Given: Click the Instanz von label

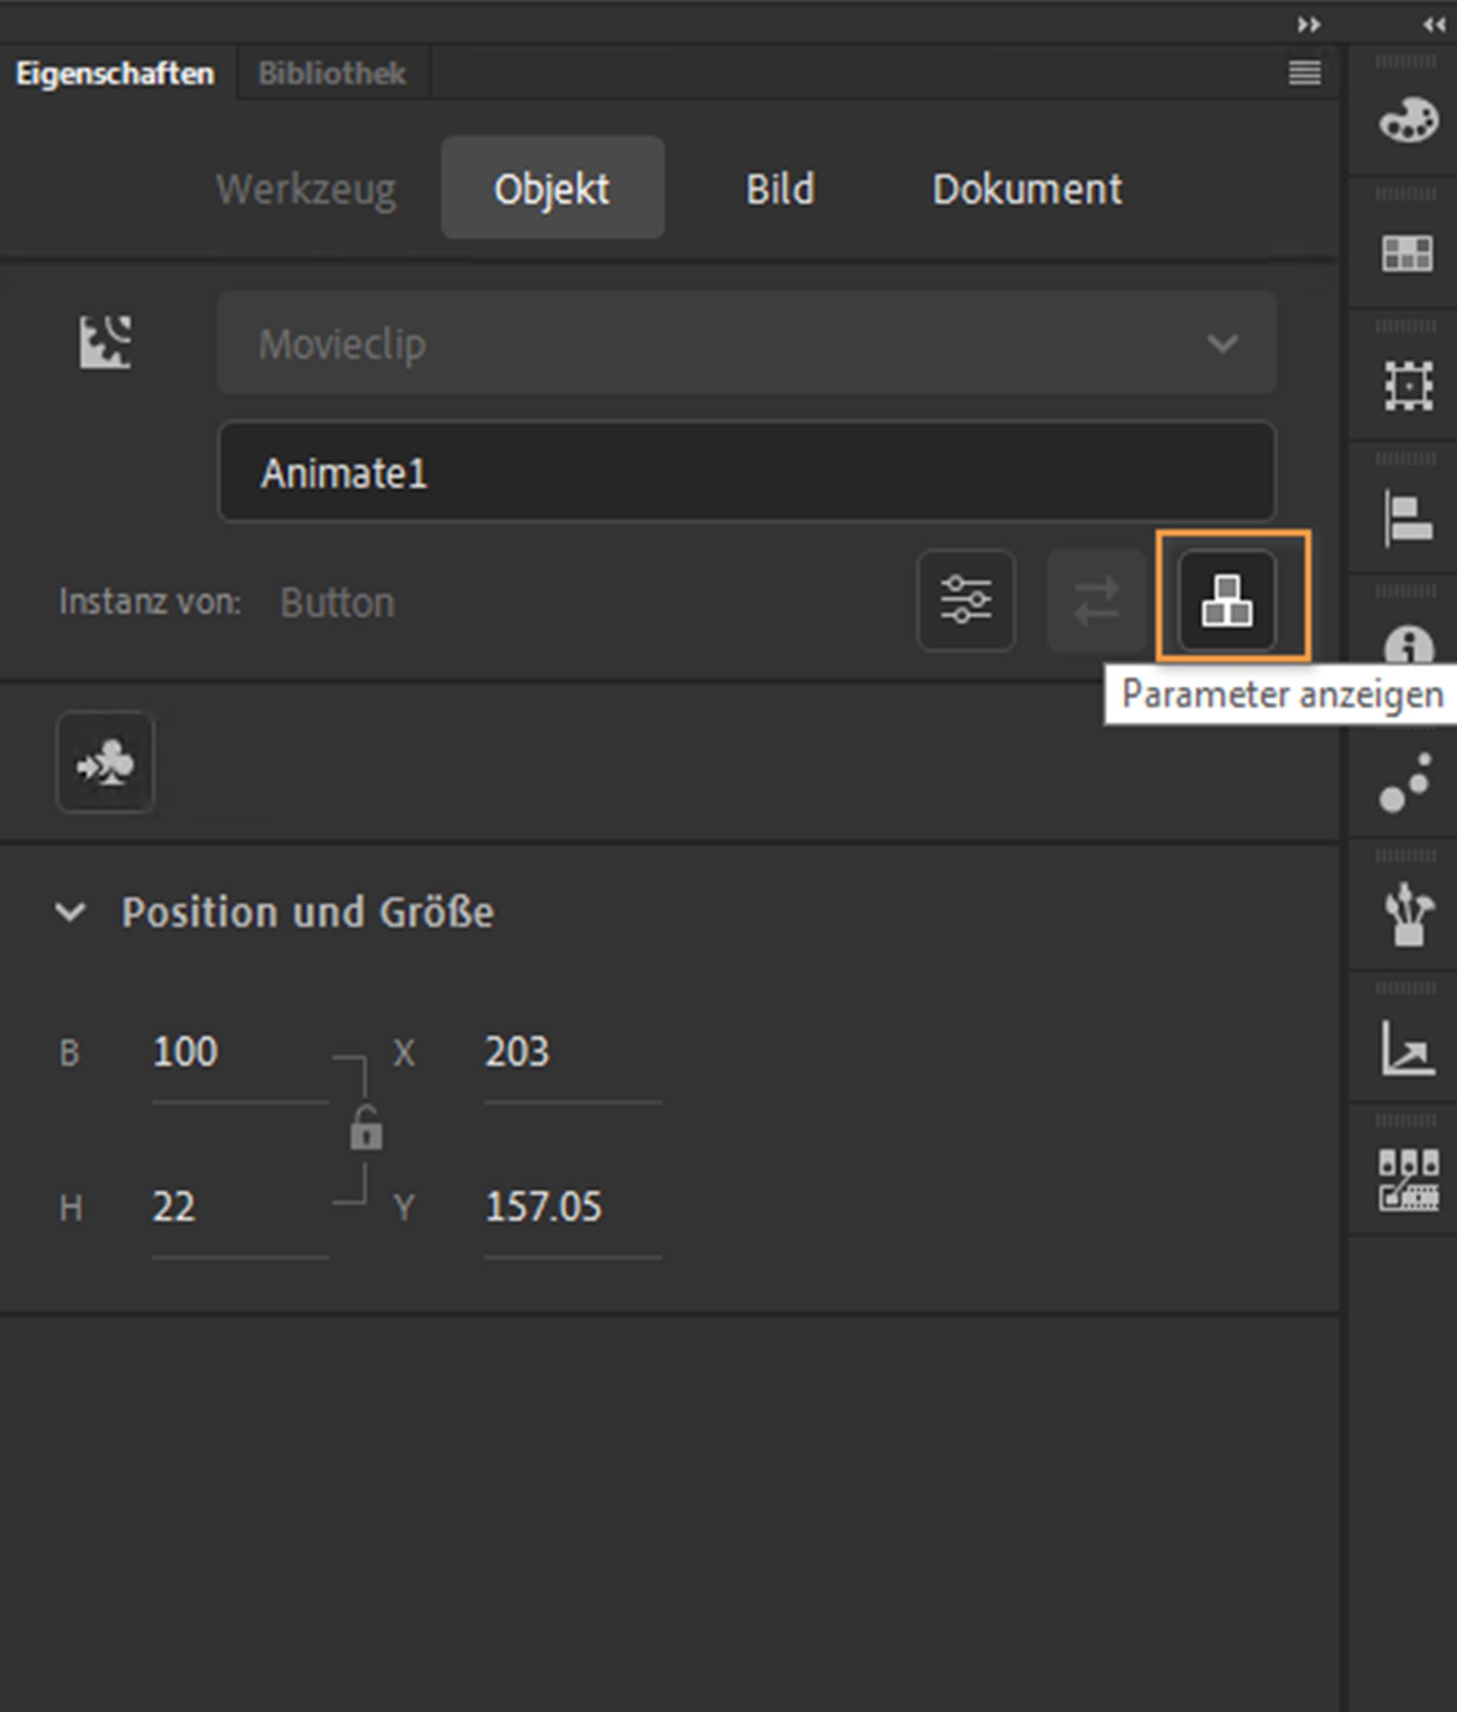Looking at the screenshot, I should pyautogui.click(x=149, y=602).
